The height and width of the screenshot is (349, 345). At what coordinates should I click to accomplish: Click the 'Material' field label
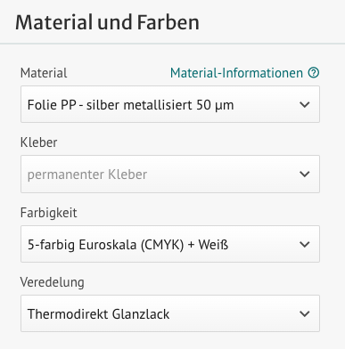click(x=44, y=73)
